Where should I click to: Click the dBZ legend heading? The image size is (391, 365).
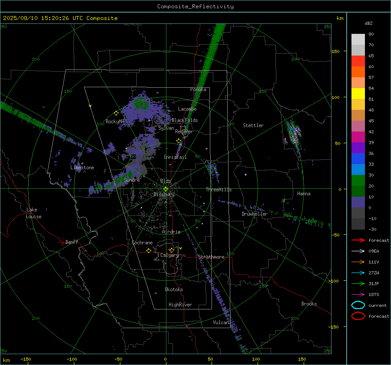pyautogui.click(x=368, y=23)
